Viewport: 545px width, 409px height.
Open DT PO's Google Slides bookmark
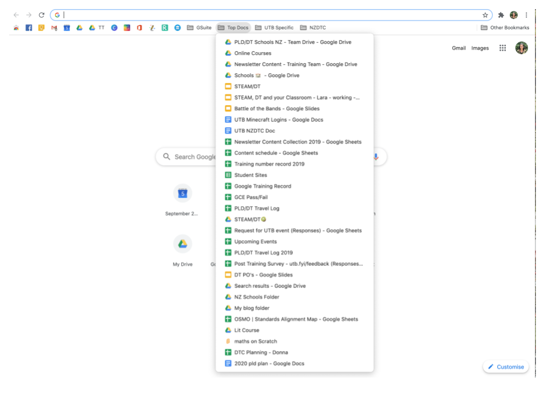click(x=295, y=275)
